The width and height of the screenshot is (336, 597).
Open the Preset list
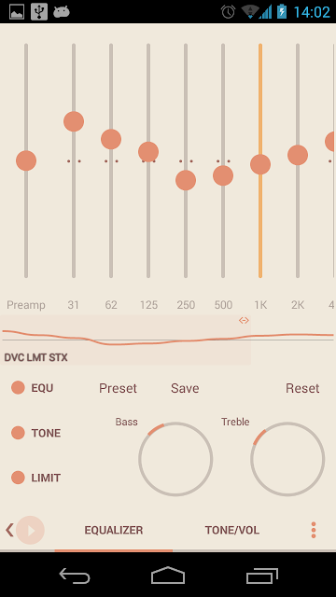pos(118,388)
